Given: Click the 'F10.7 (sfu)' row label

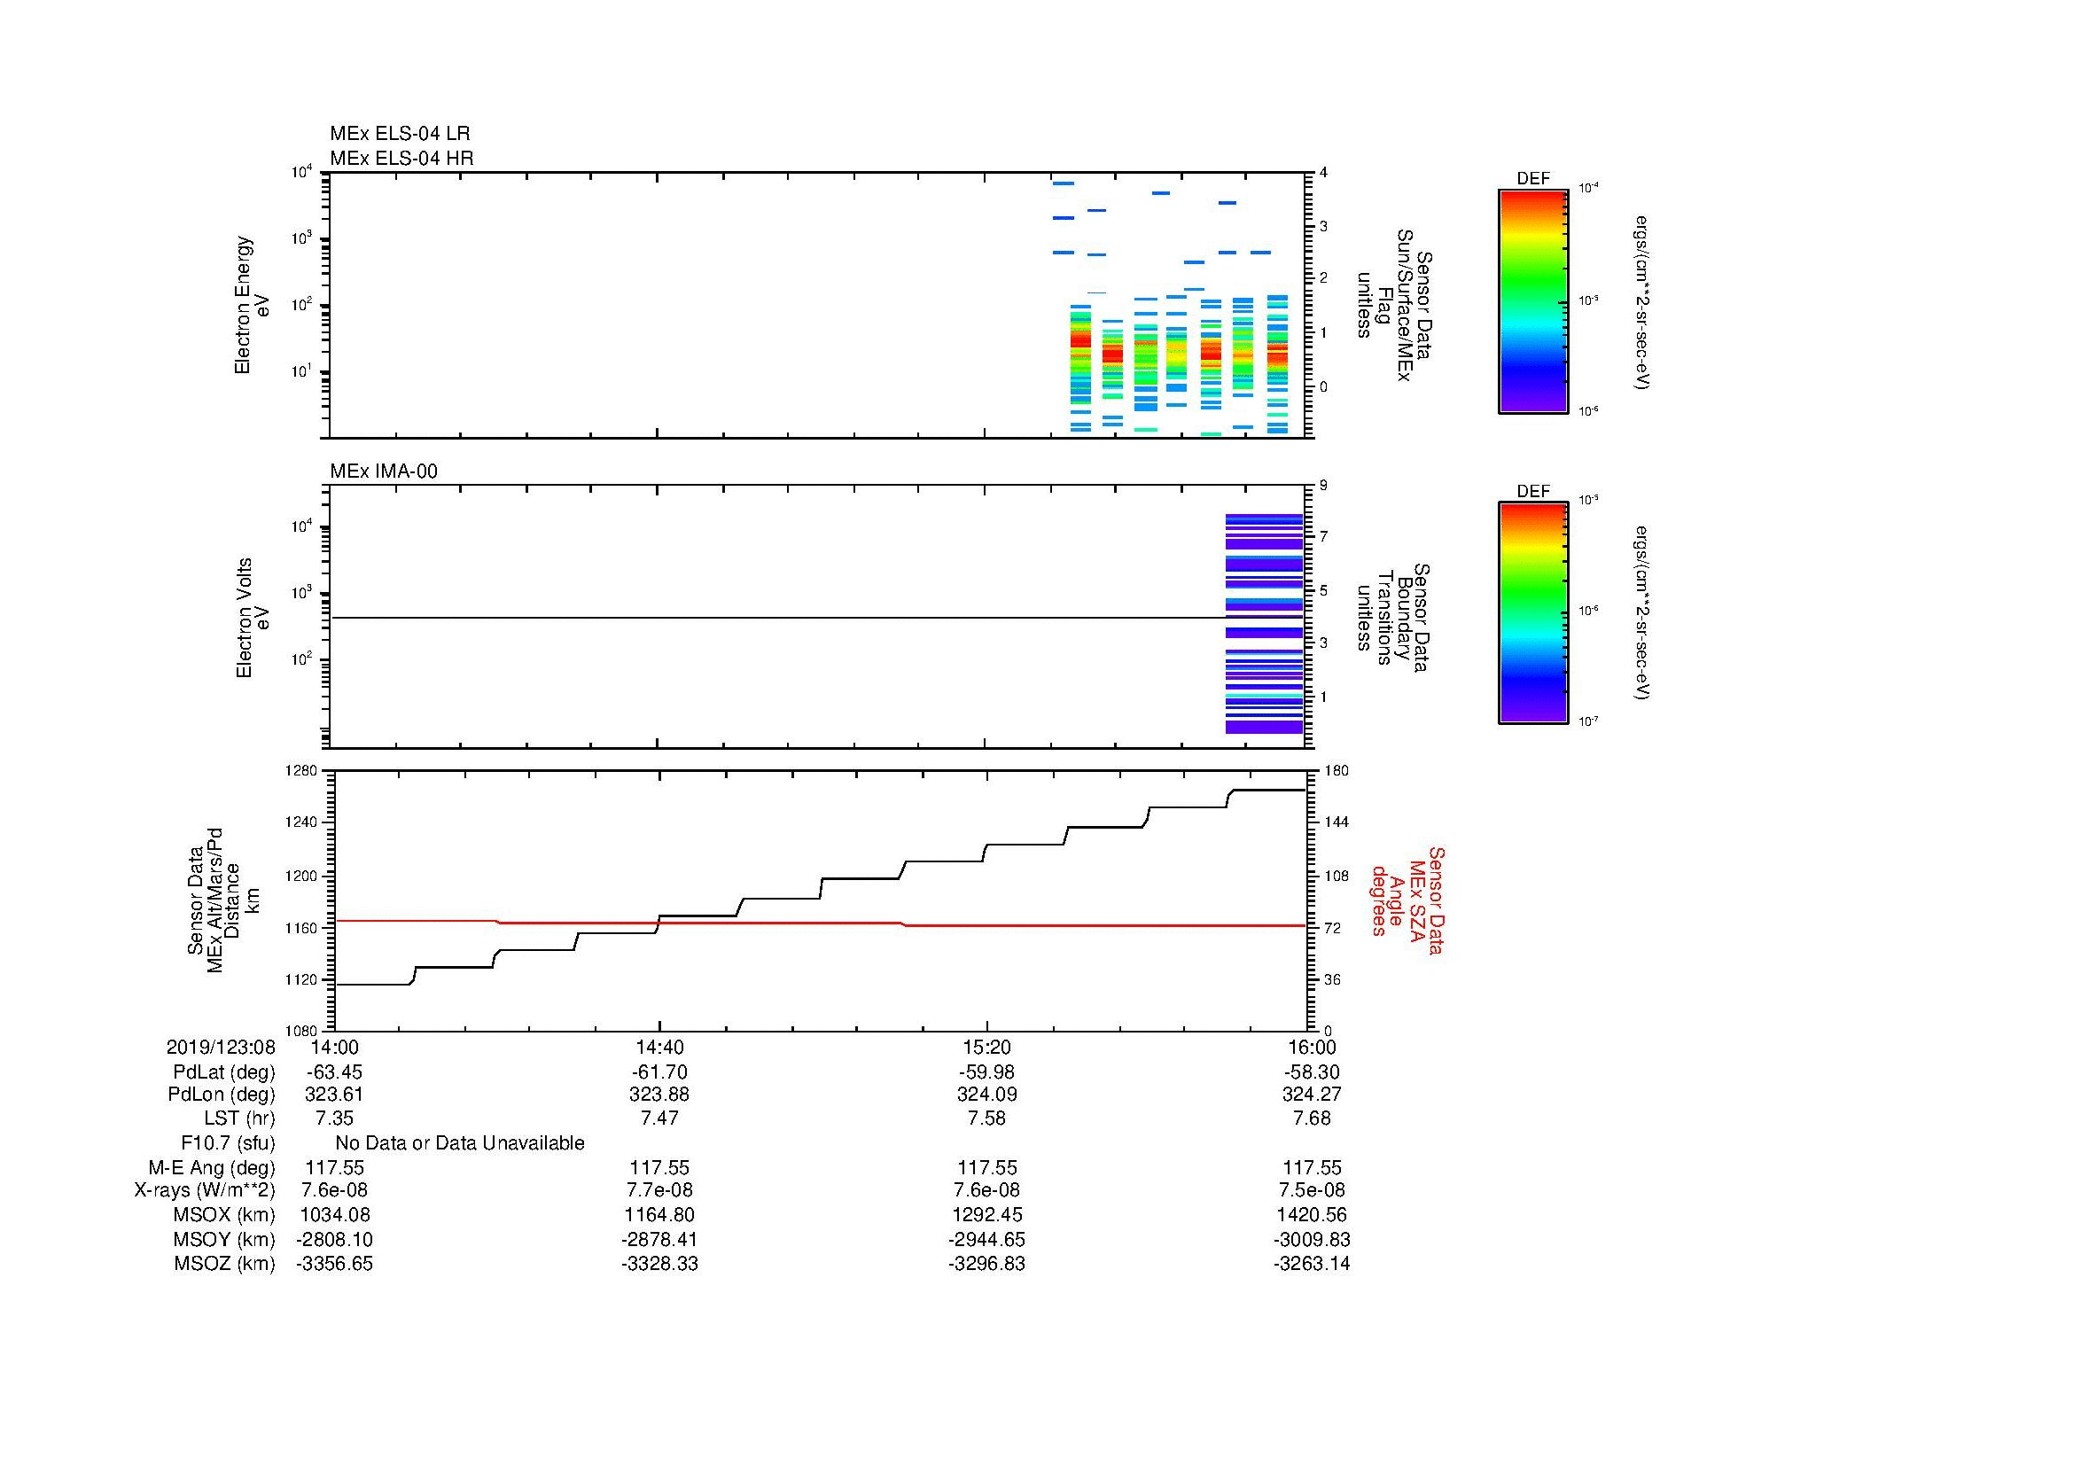Looking at the screenshot, I should [x=228, y=1143].
